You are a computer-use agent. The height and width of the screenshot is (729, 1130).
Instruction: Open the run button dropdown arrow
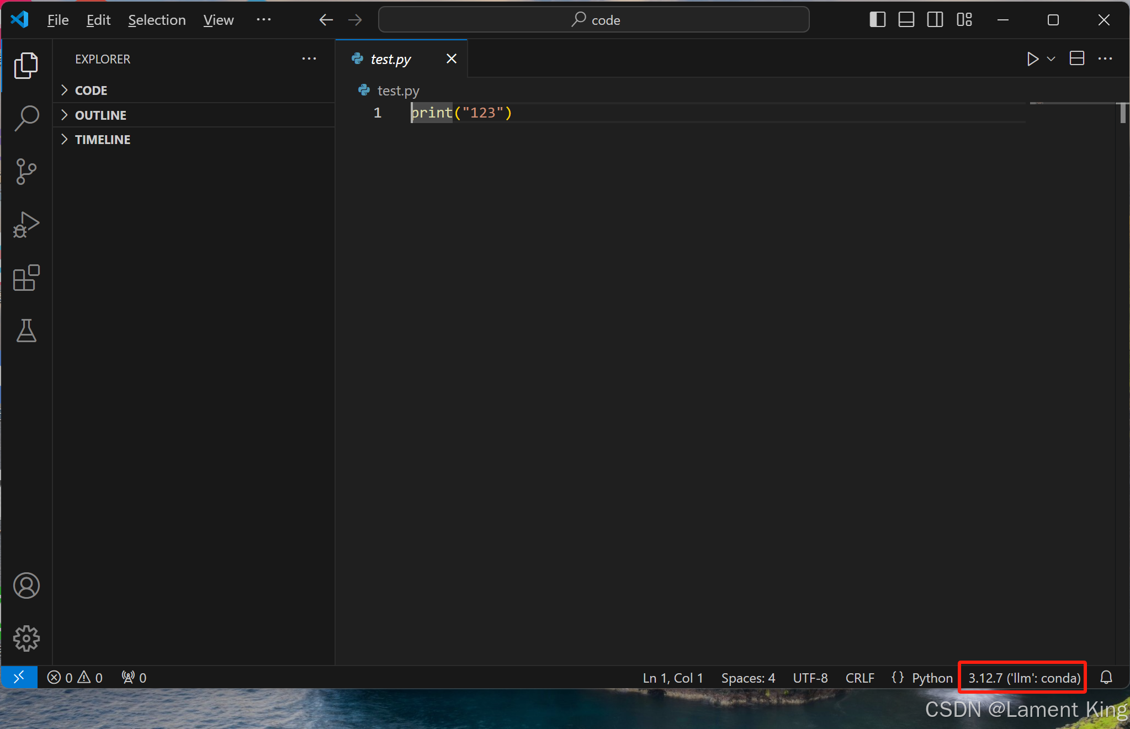tap(1051, 58)
